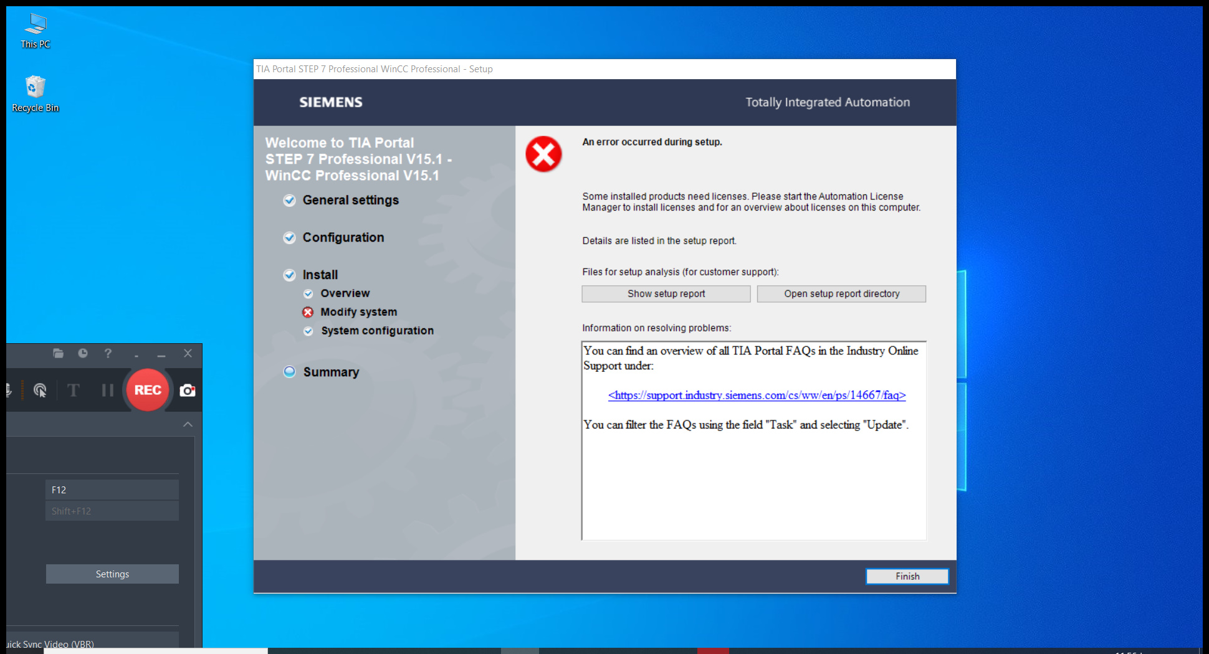
Task: Select Overview sub-step
Action: tap(345, 293)
